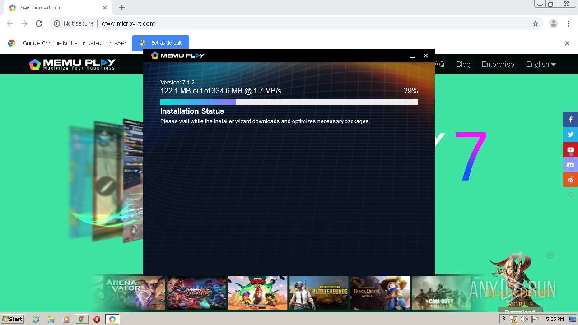Click the download progress bar
The height and width of the screenshot is (325, 578).
(x=289, y=102)
